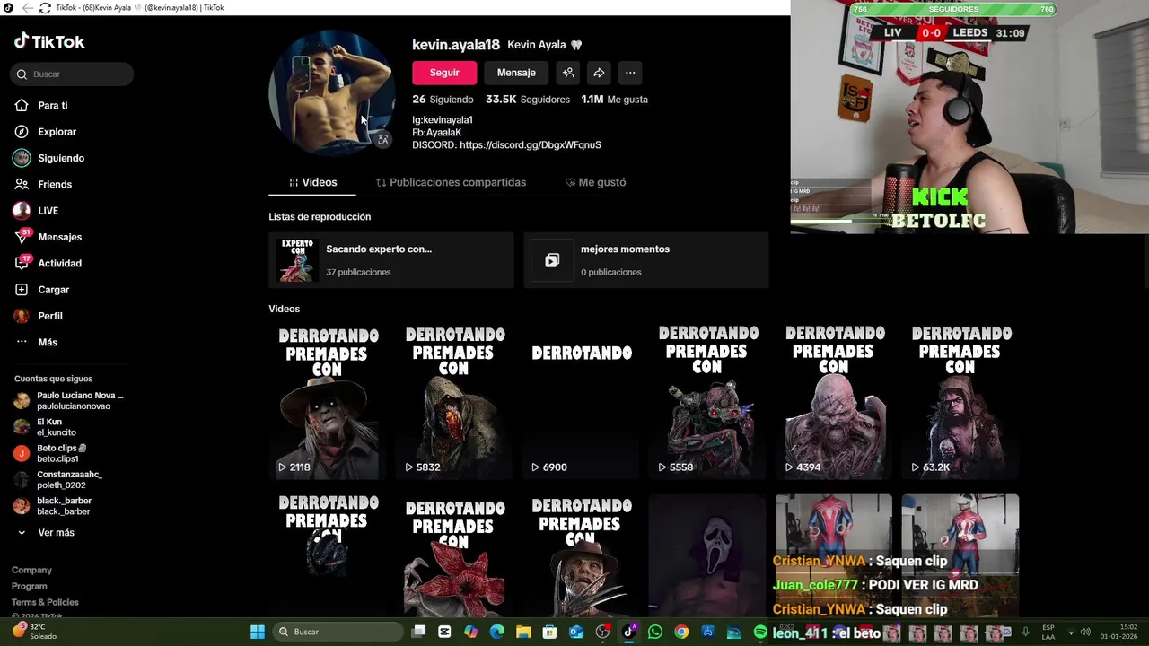
Task: Open the 33.5K Seguidores list
Action: [528, 100]
